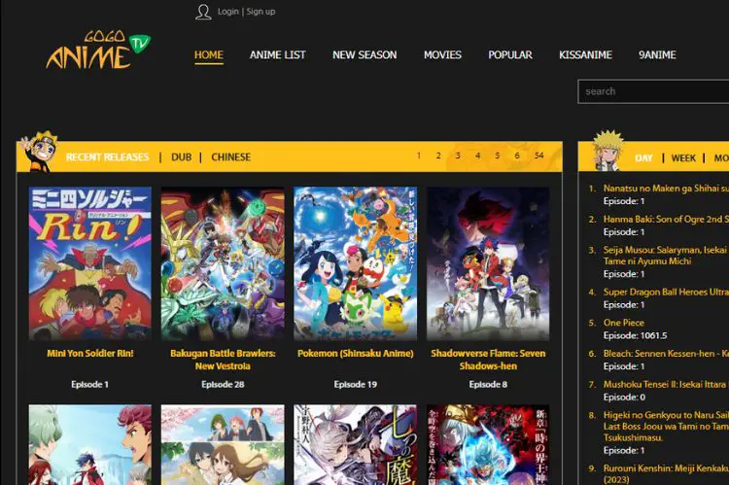Focus the search input field
The width and height of the screenshot is (729, 485).
click(653, 91)
